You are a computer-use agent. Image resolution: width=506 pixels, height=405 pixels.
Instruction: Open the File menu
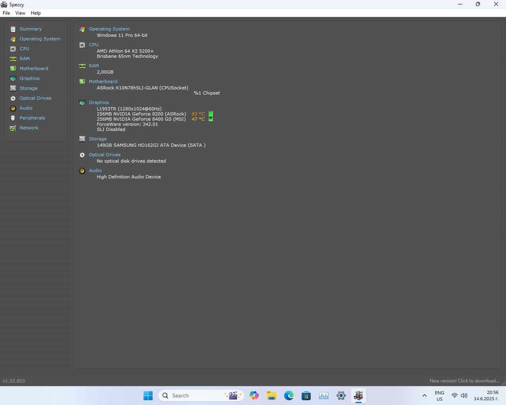click(6, 13)
